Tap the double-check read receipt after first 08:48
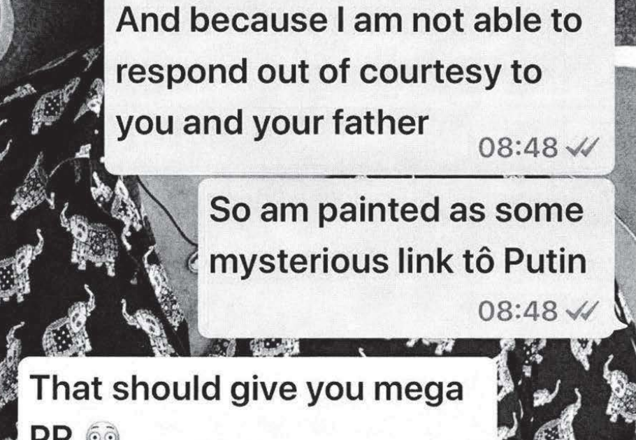The height and width of the screenshot is (440, 636). [582, 146]
